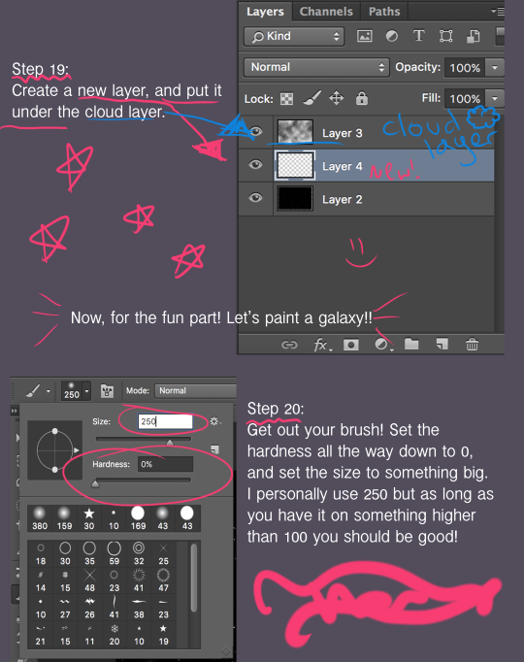
Task: Switch to the Layers tab
Action: click(x=265, y=12)
